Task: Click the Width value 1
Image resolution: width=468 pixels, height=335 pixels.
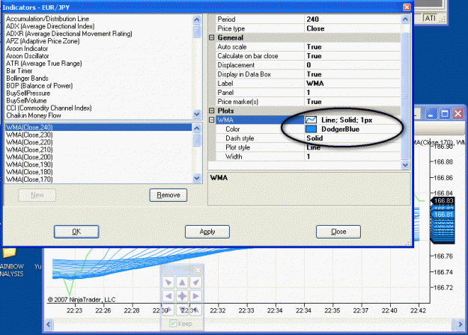Action: [x=353, y=156]
